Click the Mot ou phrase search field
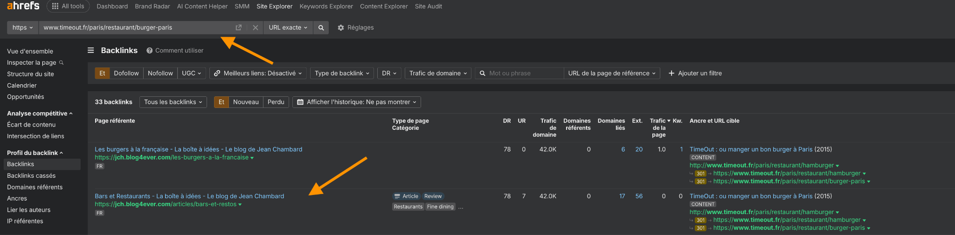The width and height of the screenshot is (955, 235). pyautogui.click(x=519, y=73)
